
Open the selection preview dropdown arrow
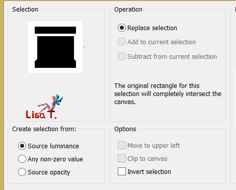85,47
